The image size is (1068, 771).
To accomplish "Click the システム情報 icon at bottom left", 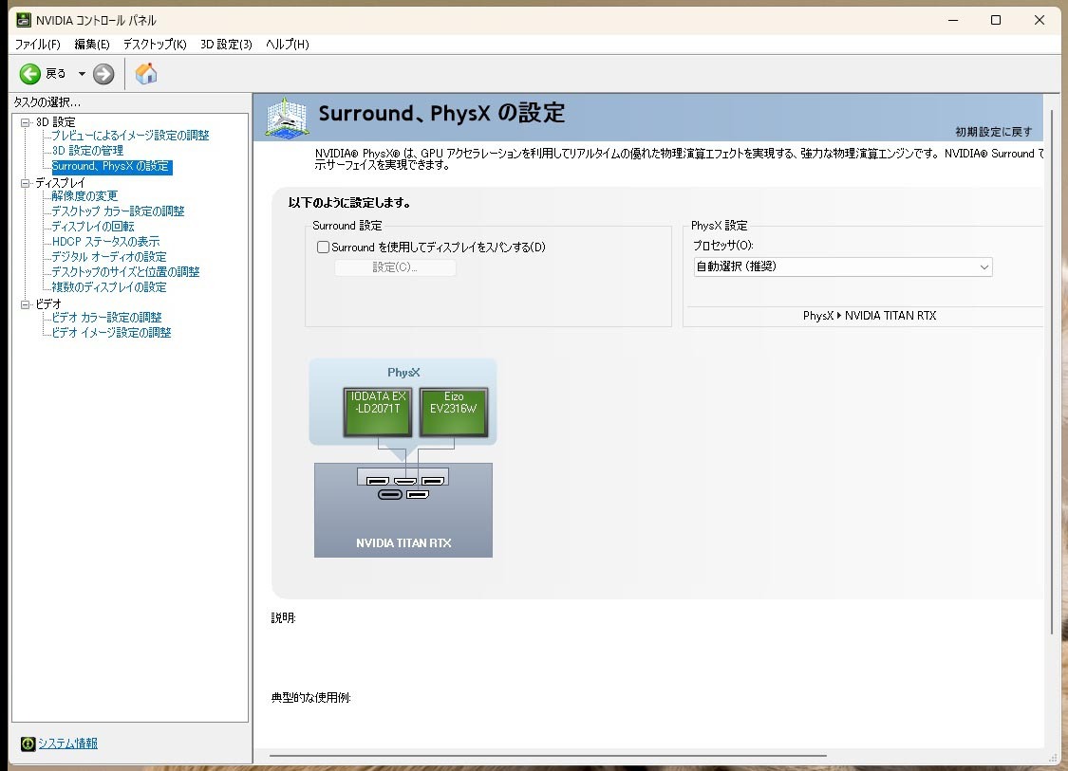I will pyautogui.click(x=28, y=743).
